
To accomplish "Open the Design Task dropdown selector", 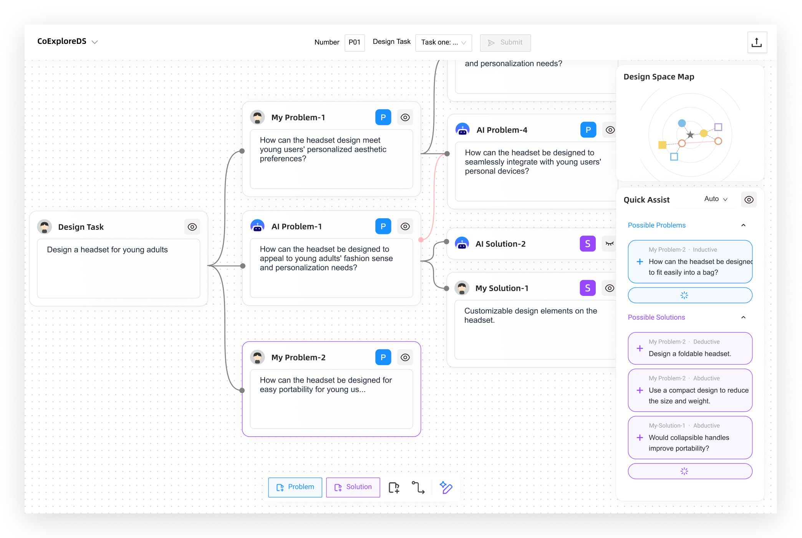I will click(x=443, y=43).
